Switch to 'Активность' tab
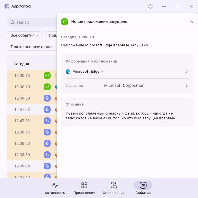 (x=55, y=188)
